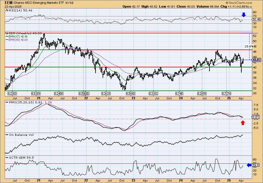The height and width of the screenshot is (183, 263).
Task: Click the RSI(14) 50.46 indicator label
Action: pos(20,11)
